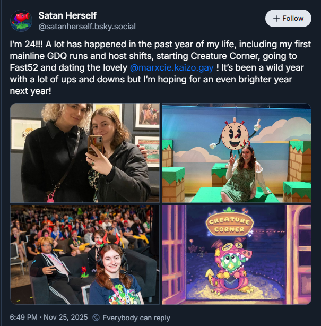Click the Satan Herself display name
321x326 pixels.
pyautogui.click(x=67, y=15)
